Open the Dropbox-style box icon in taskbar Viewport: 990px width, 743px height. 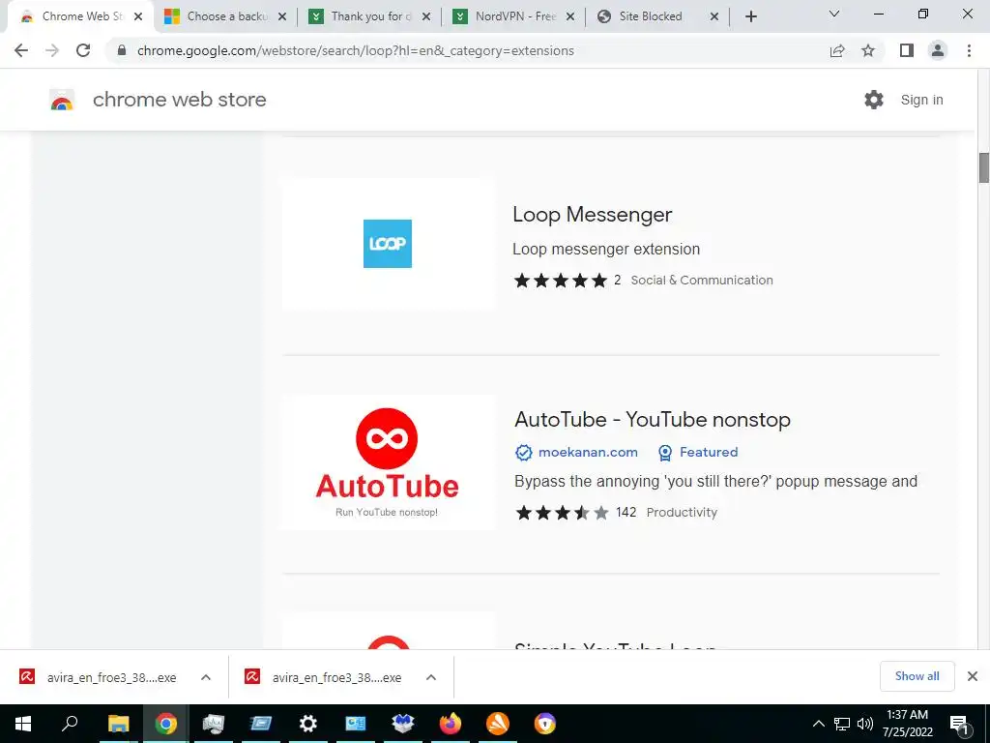pos(403,724)
